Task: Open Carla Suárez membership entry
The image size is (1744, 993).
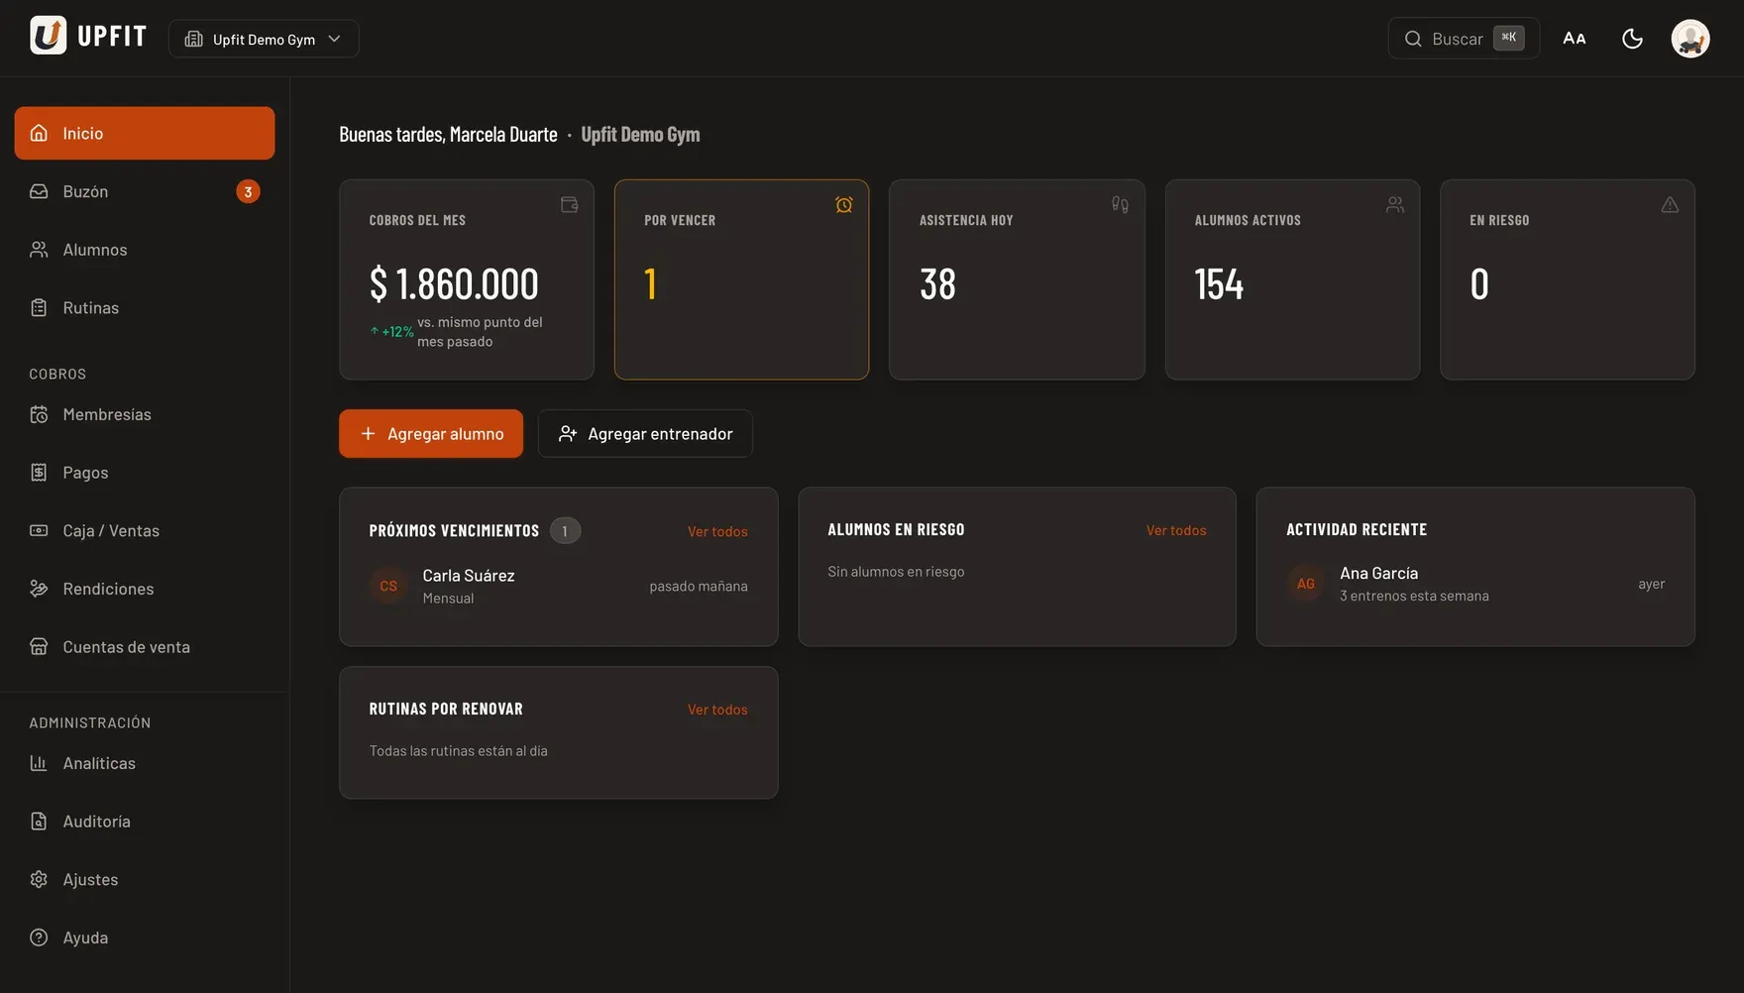Action: (559, 587)
